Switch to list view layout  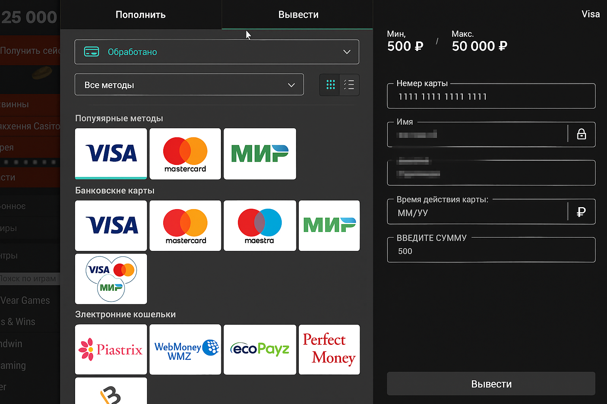click(x=349, y=85)
